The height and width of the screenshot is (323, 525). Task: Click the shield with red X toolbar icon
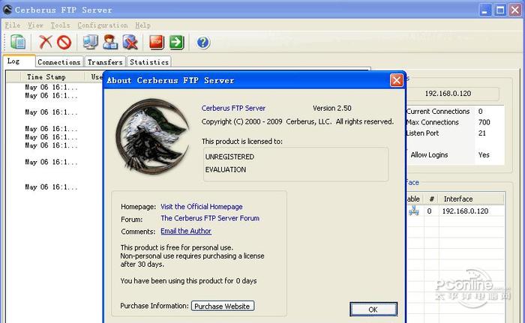[130, 43]
